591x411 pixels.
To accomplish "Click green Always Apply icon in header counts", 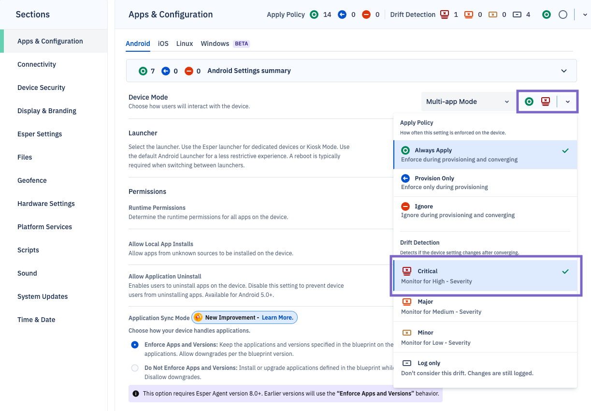I will click(x=315, y=15).
